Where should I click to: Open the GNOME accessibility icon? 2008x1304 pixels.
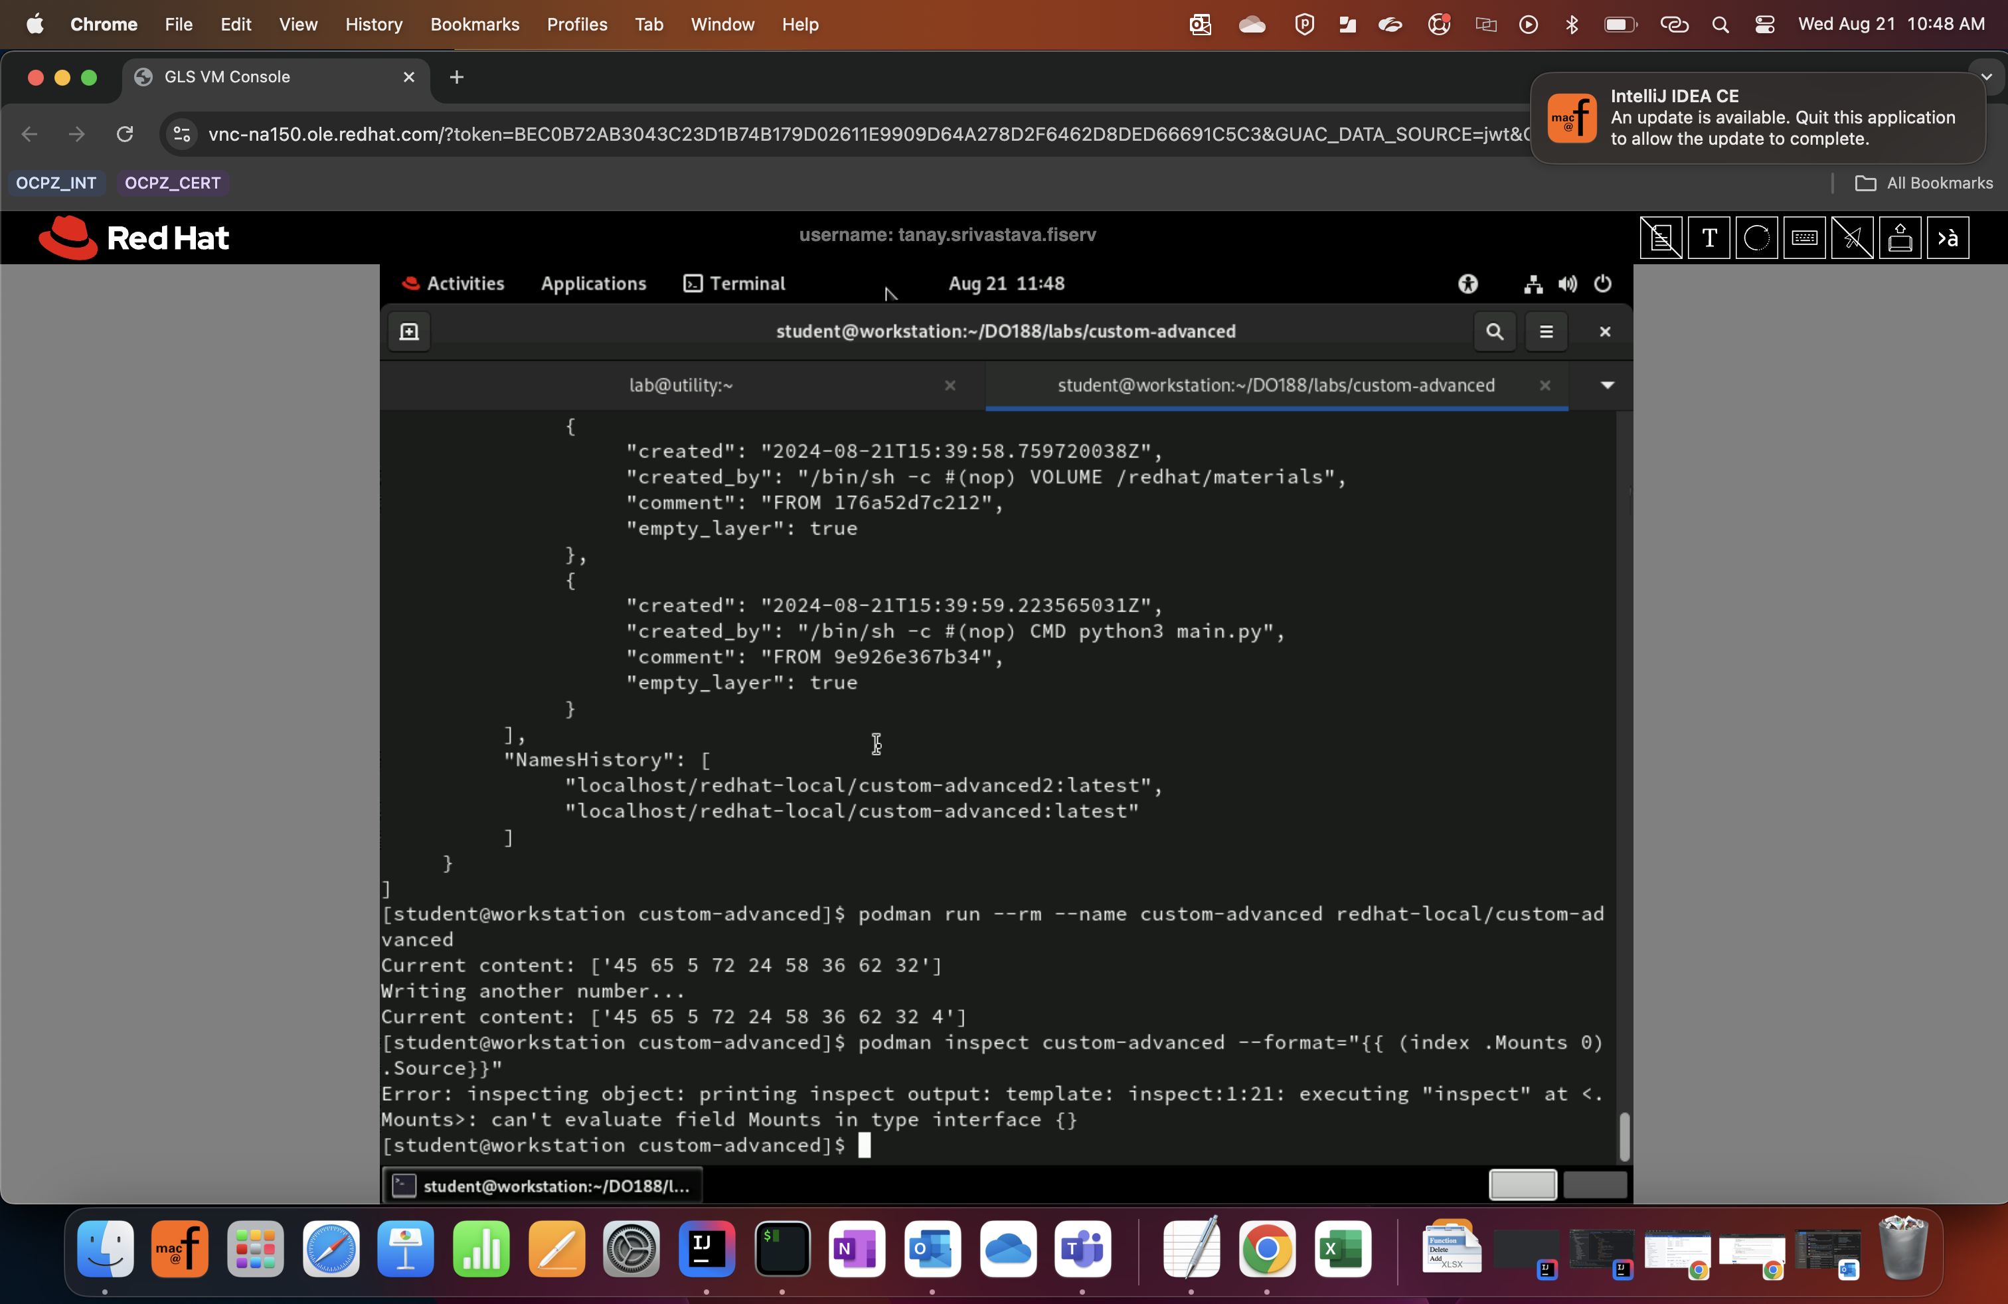pyautogui.click(x=1468, y=284)
